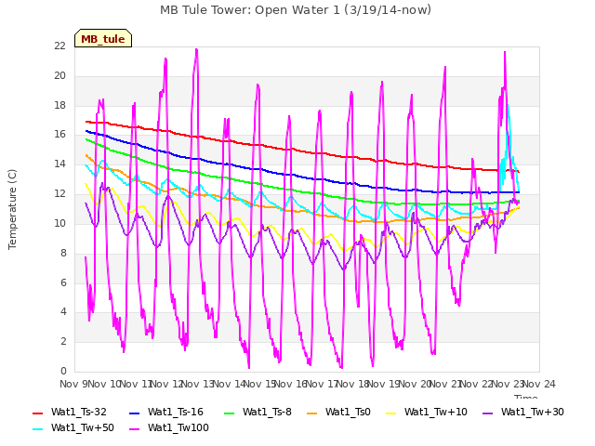
Task: Click the Temperature (C) axis label
Action: point(12,209)
